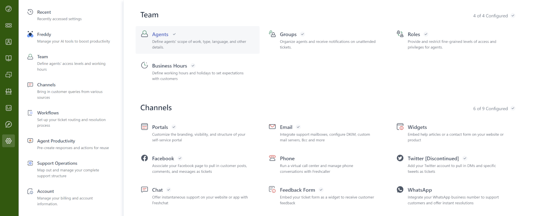535x216 pixels.
Task: Open the Analytics chart icon in navigation bar
Action: 9,108
